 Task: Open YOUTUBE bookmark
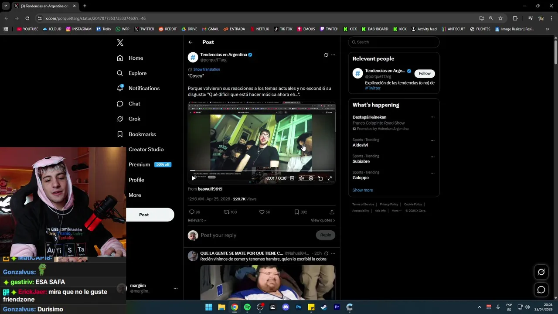27,29
